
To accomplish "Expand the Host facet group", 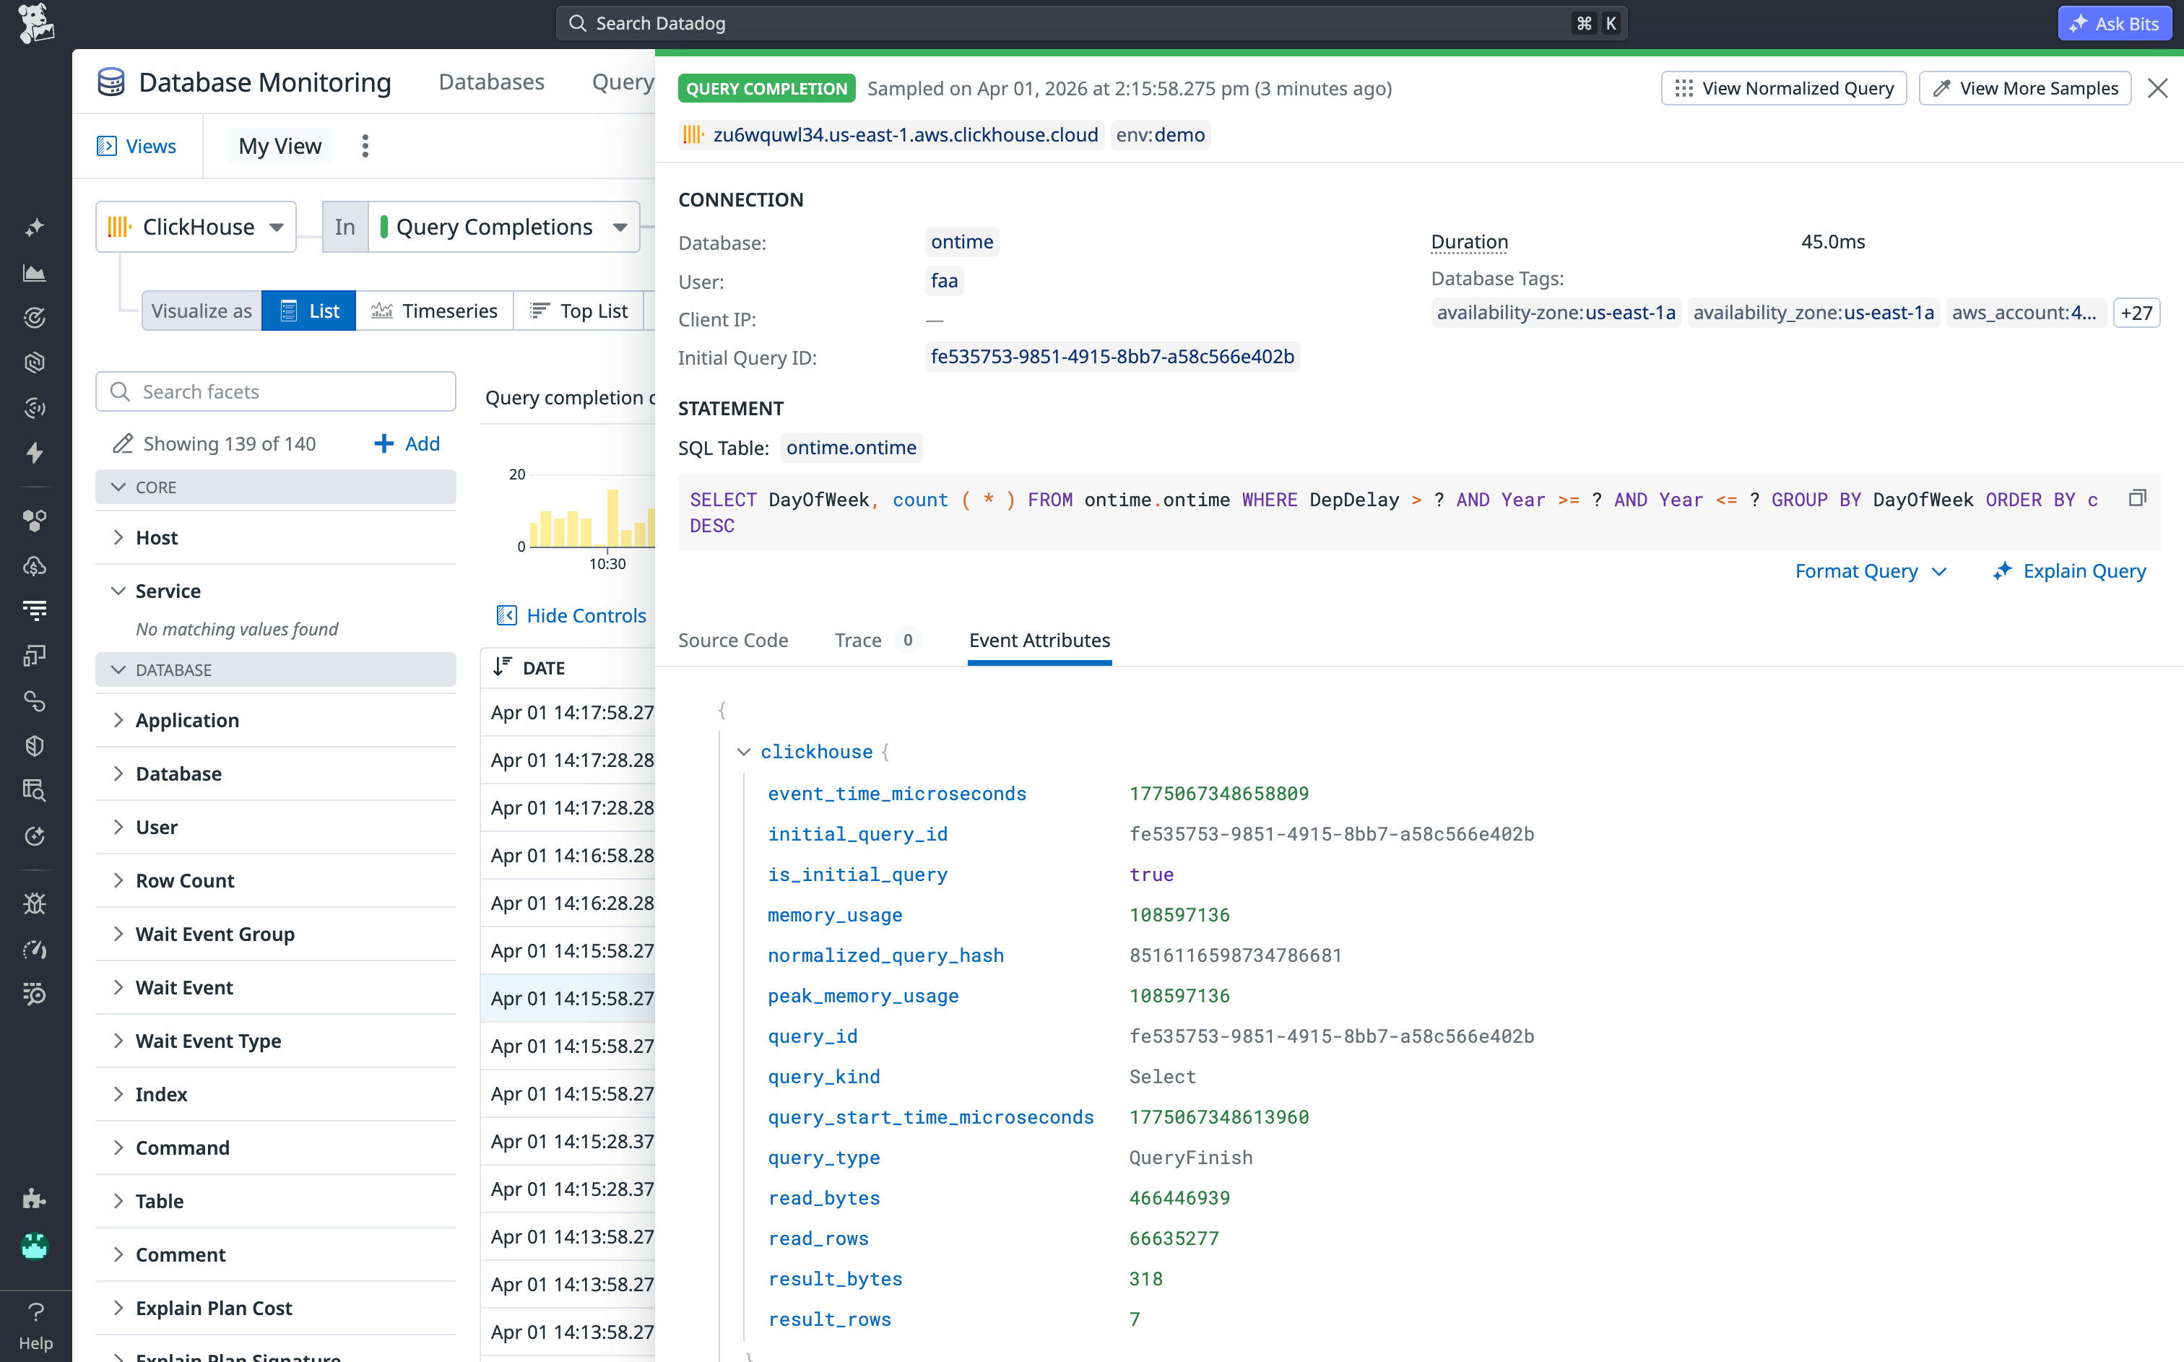I will click(x=157, y=537).
